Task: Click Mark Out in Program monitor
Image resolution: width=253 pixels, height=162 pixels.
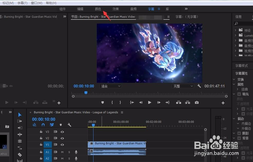Action: tap(120, 103)
